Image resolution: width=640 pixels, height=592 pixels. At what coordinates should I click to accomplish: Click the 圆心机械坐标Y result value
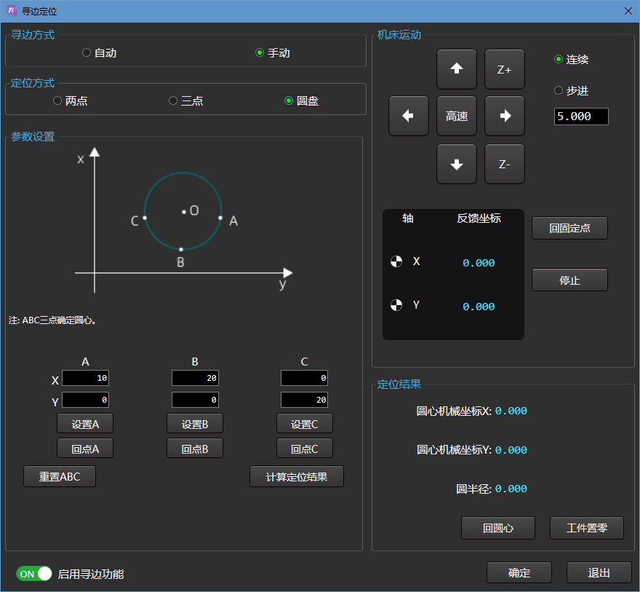(511, 450)
